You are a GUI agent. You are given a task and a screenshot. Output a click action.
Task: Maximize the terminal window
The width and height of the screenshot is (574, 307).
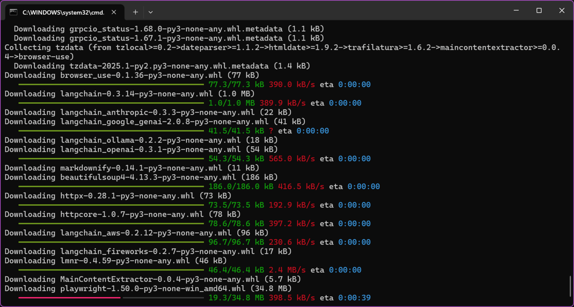coord(539,10)
